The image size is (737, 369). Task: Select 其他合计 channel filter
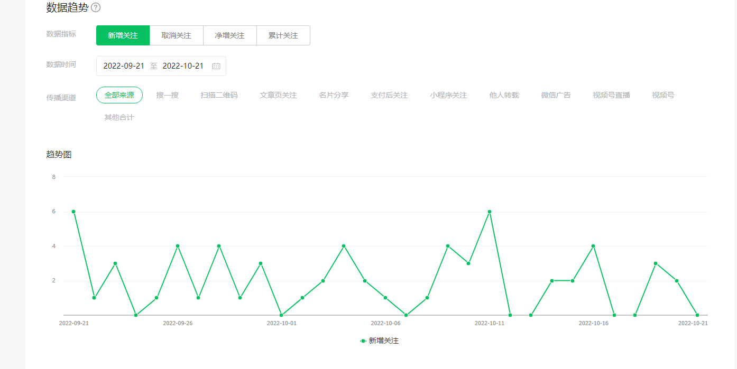click(119, 117)
